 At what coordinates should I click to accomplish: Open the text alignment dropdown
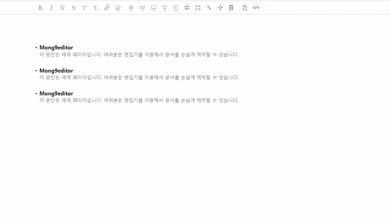click(x=131, y=8)
